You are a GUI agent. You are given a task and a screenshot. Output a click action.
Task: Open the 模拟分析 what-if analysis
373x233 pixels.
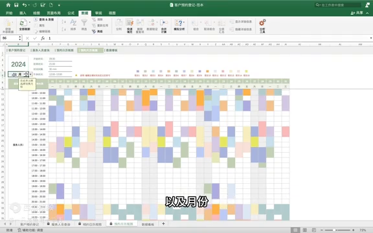pyautogui.click(x=179, y=25)
